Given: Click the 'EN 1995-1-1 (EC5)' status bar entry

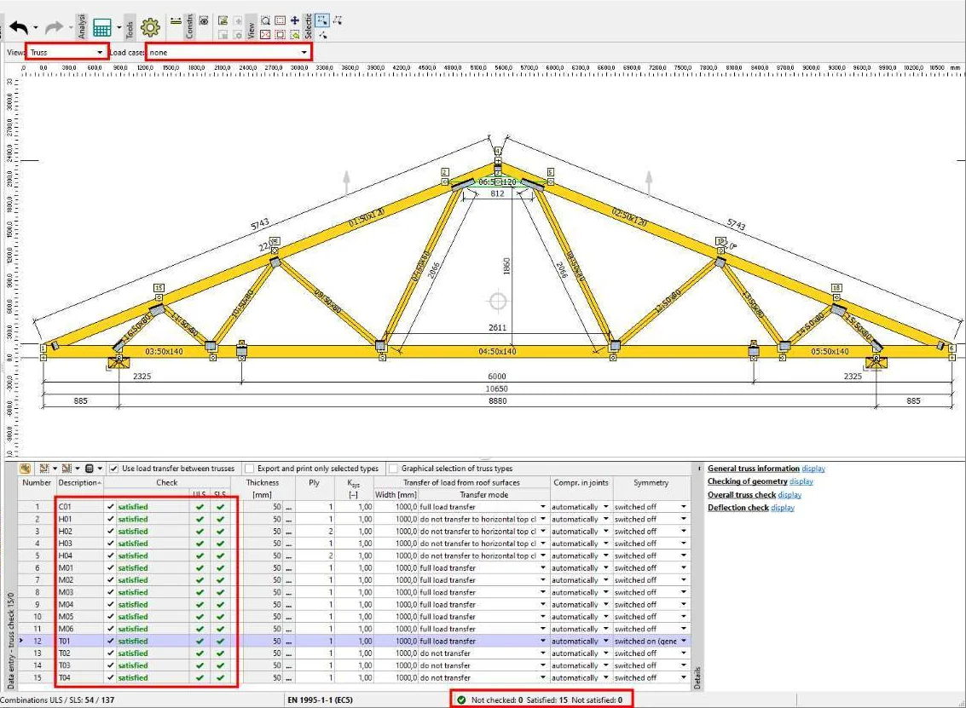Looking at the screenshot, I should (x=322, y=700).
